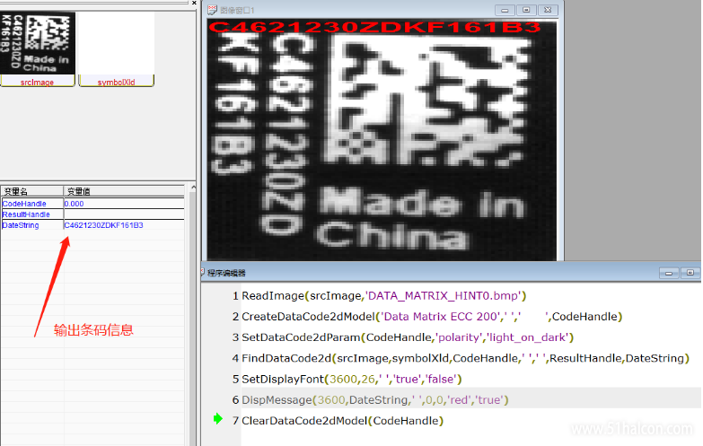Click the program editor title icon
The width and height of the screenshot is (703, 446).
(203, 272)
